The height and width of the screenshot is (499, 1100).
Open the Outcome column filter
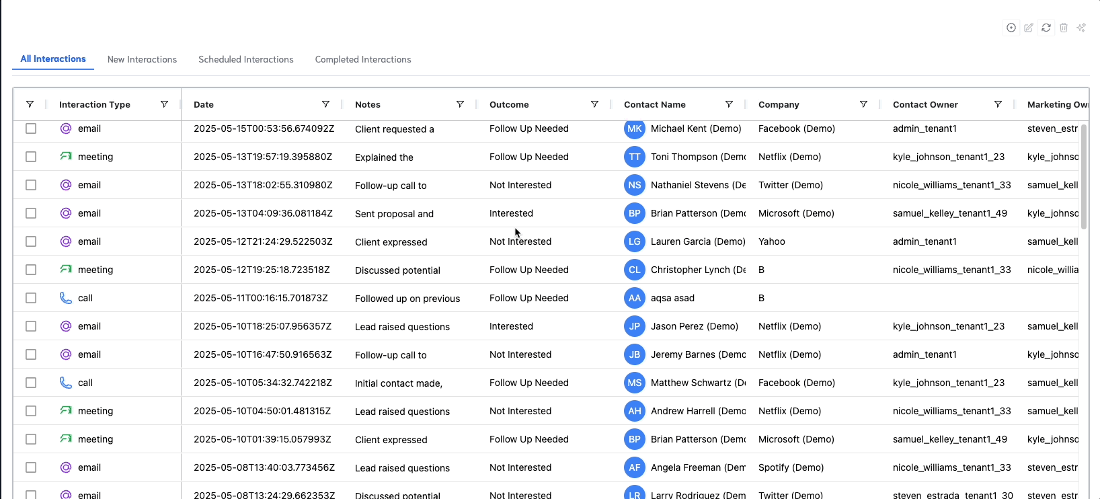point(594,104)
